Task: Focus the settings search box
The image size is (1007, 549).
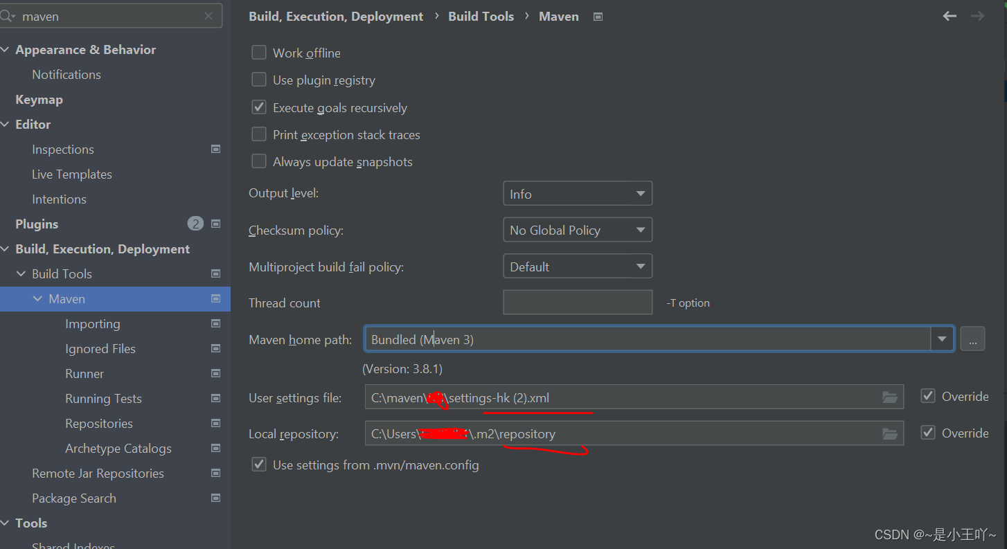Action: (111, 16)
